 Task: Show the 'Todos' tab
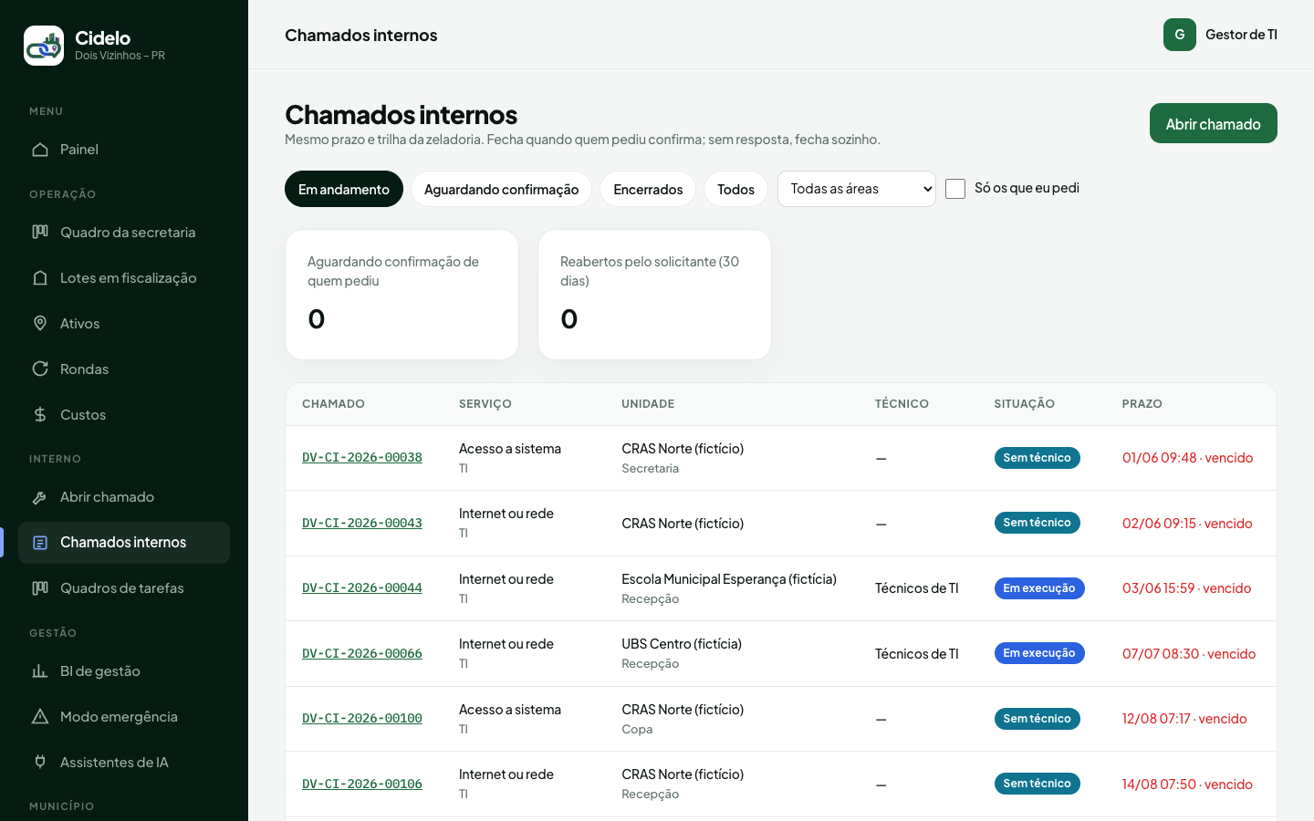[735, 189]
